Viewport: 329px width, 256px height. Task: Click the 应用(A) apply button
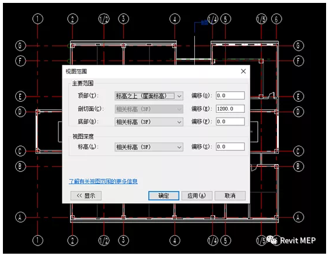click(x=197, y=195)
